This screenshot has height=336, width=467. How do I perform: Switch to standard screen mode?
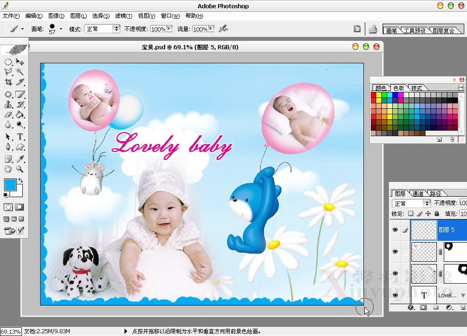(x=6, y=219)
